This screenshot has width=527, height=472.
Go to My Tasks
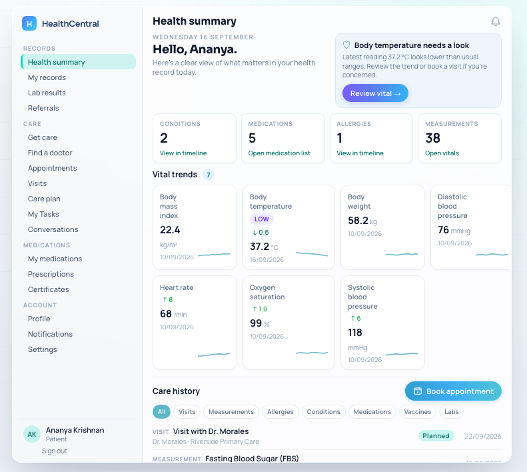coord(79,214)
